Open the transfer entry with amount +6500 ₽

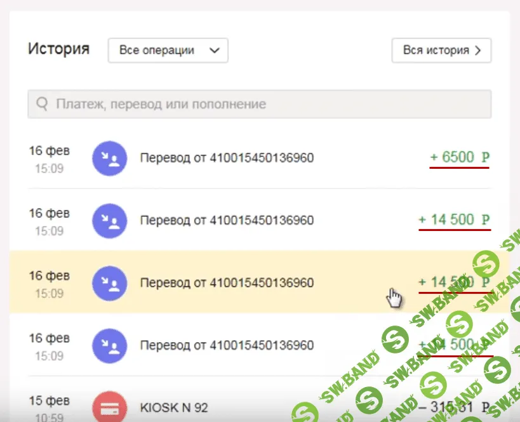click(227, 158)
